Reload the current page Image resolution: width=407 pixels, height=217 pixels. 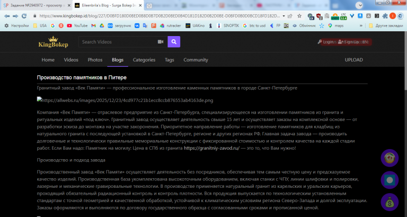tap(24, 16)
